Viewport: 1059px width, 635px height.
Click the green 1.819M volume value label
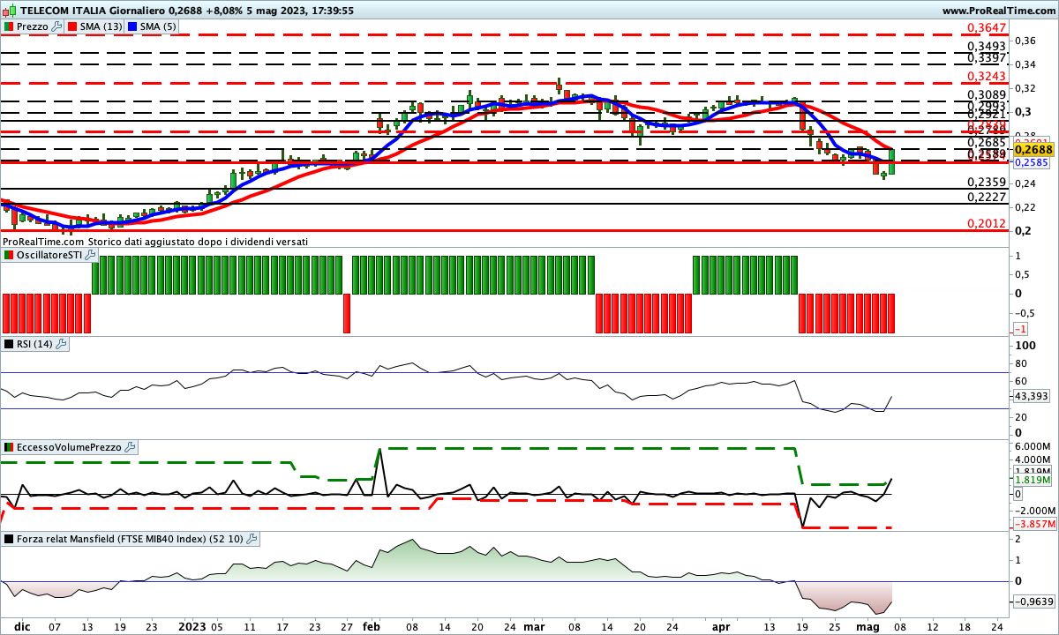pyautogui.click(x=1033, y=481)
